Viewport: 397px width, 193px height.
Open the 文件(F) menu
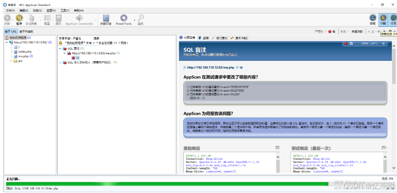(x=10, y=10)
